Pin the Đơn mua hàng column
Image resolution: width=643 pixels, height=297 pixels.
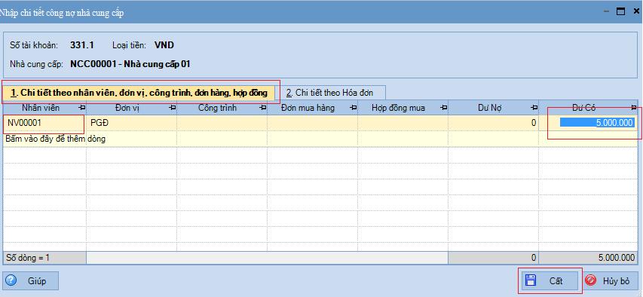tap(353, 108)
